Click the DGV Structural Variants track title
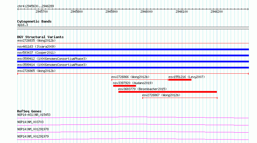This screenshot has width=257, height=143. [40, 37]
